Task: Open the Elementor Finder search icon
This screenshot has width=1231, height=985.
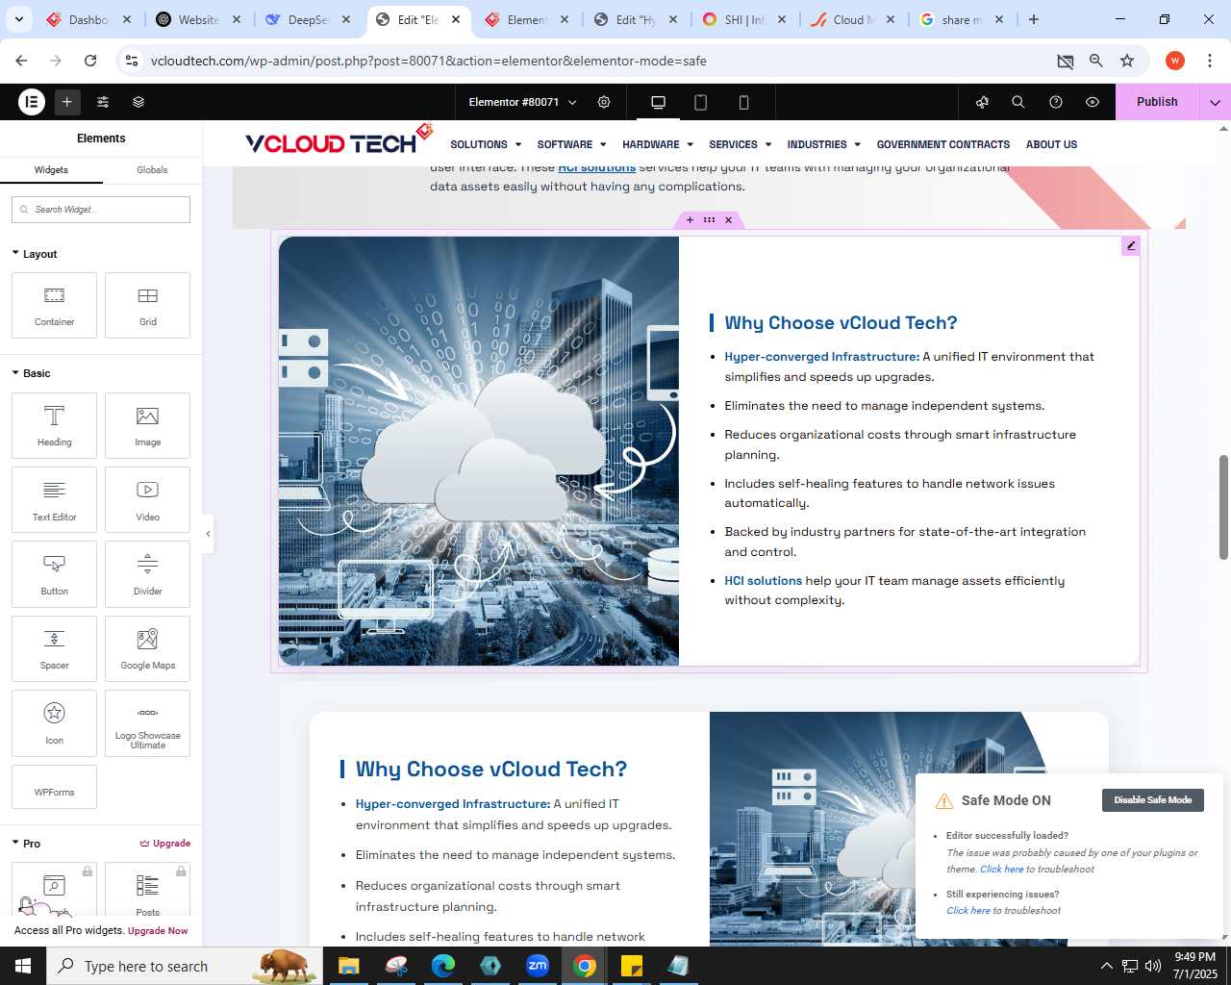Action: 1018,102
